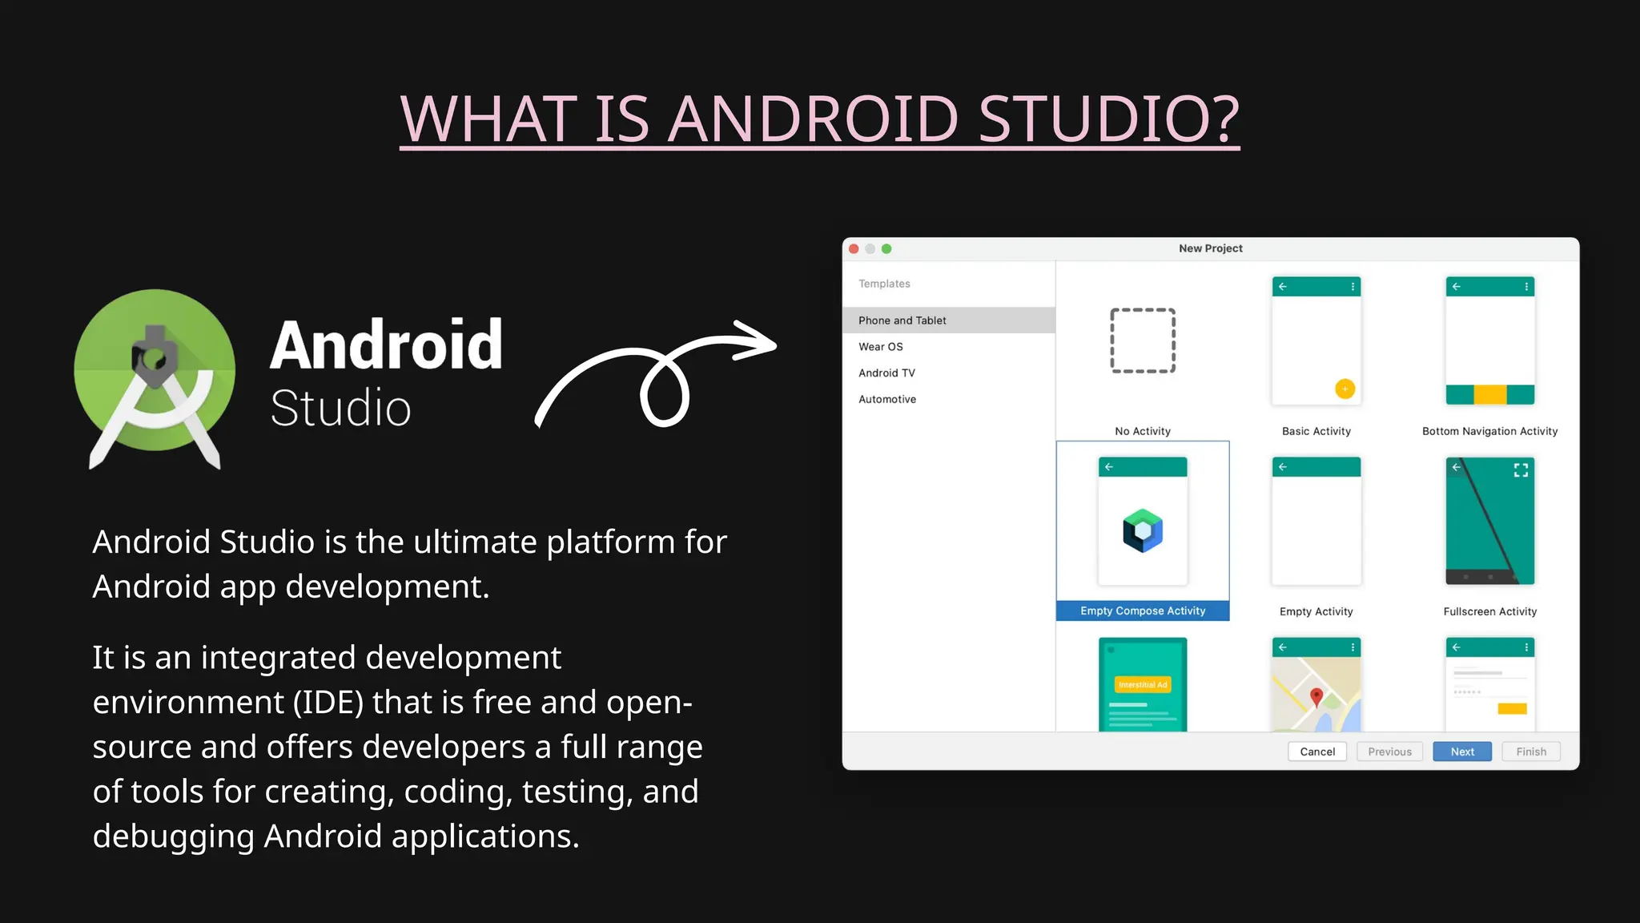Viewport: 1640px width, 923px height.
Task: Click back arrow in Empty Activity preview
Action: [x=1283, y=466]
